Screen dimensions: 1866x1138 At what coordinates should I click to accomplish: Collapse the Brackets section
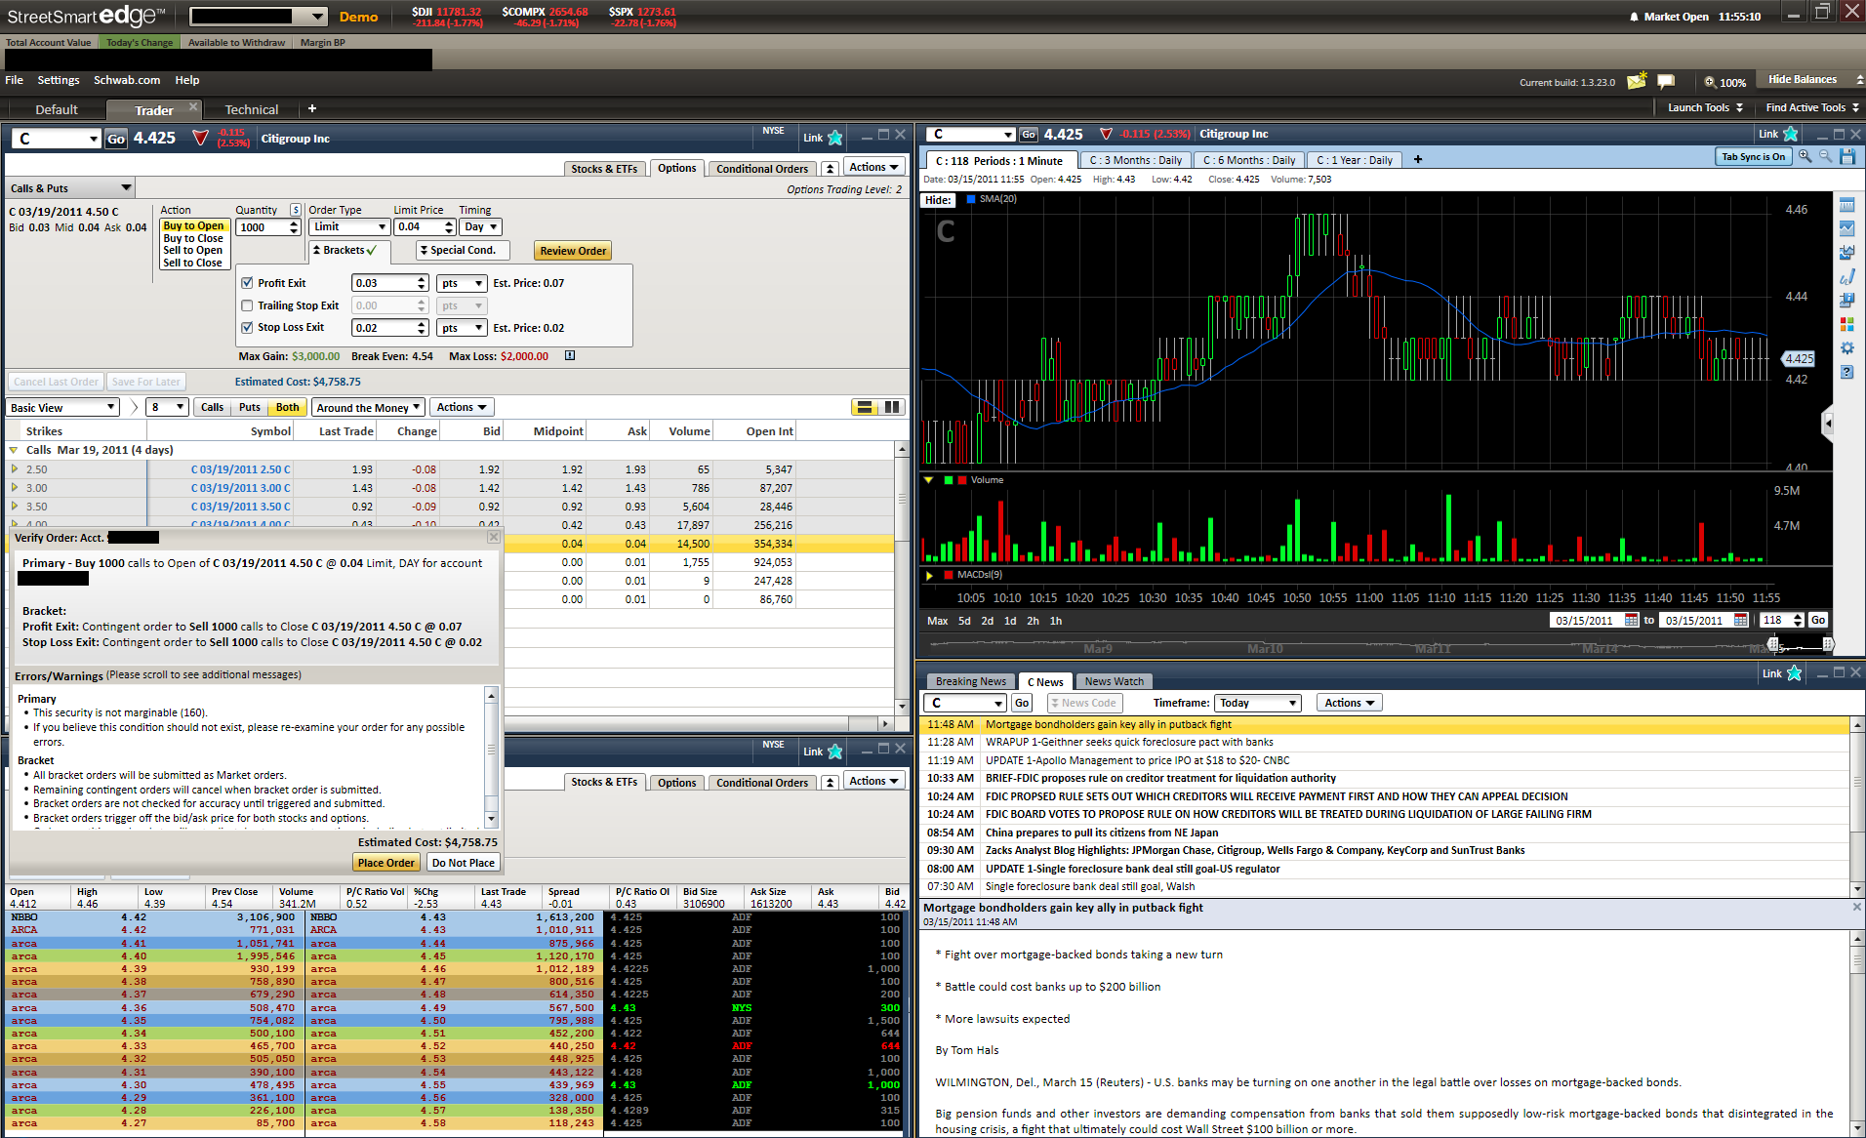(349, 251)
